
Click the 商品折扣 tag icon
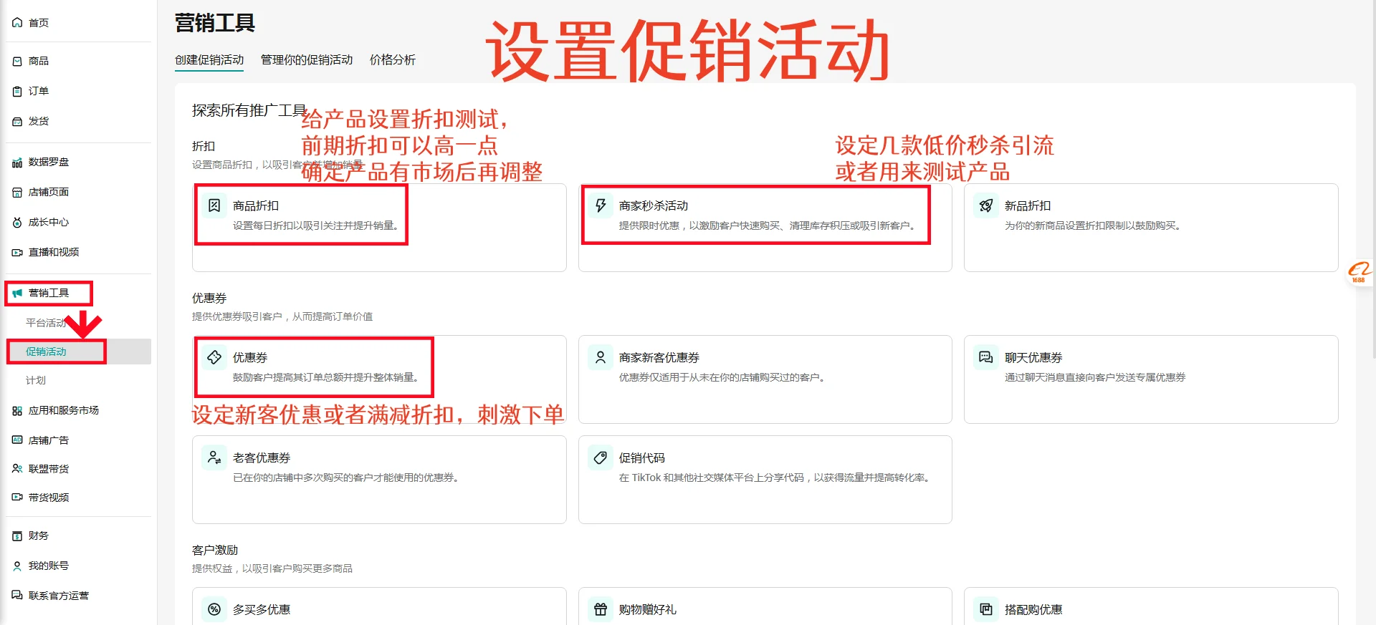point(214,205)
